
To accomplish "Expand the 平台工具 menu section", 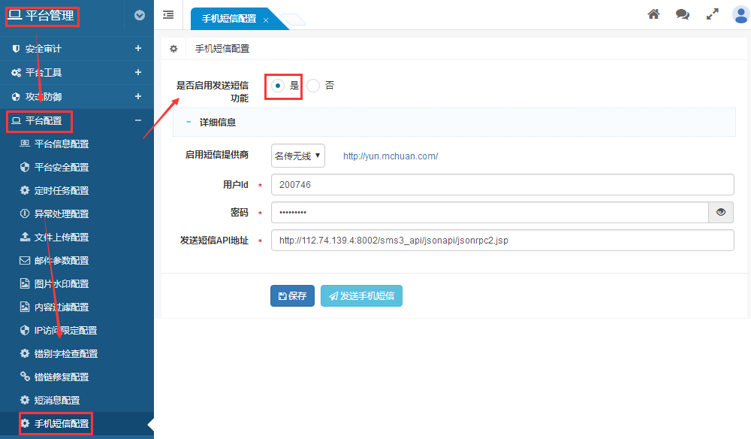I will [x=137, y=72].
